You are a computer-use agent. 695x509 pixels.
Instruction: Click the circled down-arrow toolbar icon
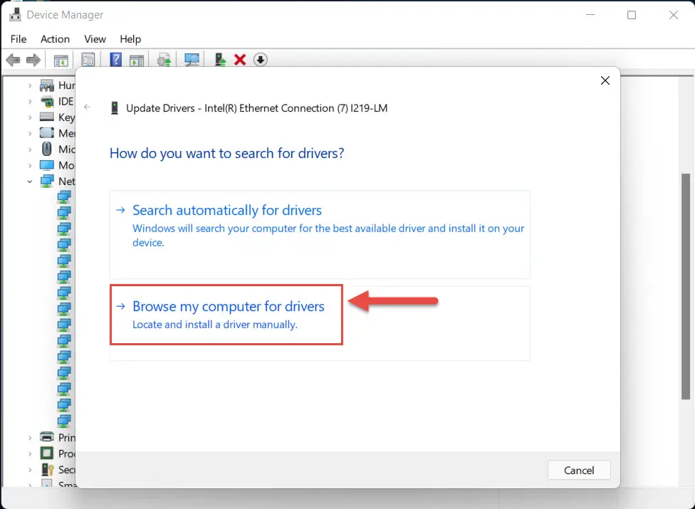(261, 59)
